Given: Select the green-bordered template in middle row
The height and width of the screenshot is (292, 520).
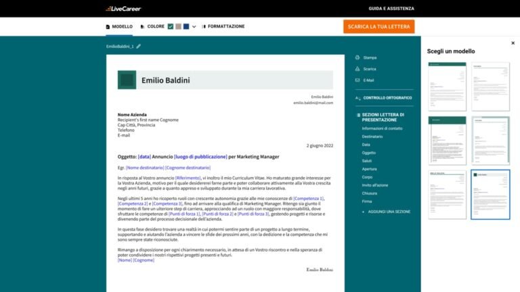Looking at the screenshot, I should tap(490, 141).
